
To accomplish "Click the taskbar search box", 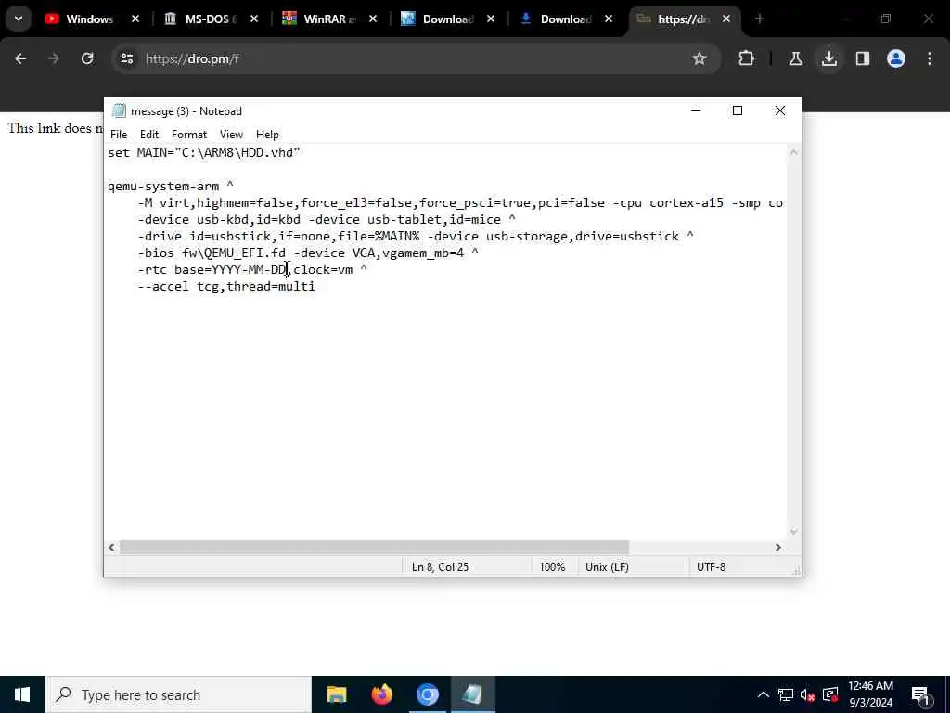I will tap(179, 694).
